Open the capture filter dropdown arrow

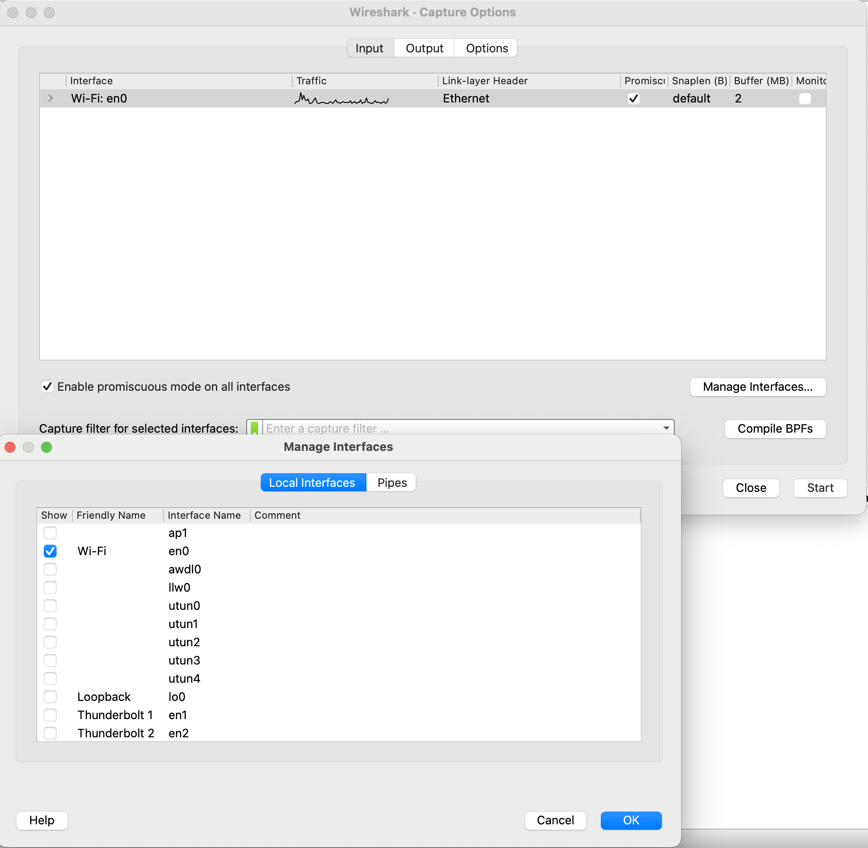(666, 428)
